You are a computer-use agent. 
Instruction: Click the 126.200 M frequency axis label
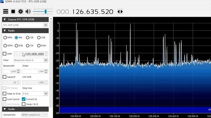(x=134, y=116)
